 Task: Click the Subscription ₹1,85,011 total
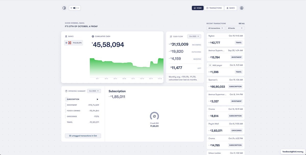pyautogui.click(x=117, y=97)
